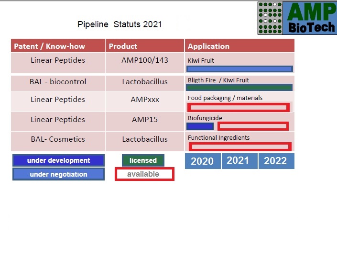Click 'Linear Peptides' in the AMP100/143 row
This screenshot has width=337, height=259.
point(58,60)
